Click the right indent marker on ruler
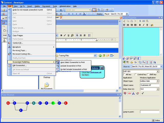Image resolution: width=164 pixels, height=123 pixels. tap(97, 40)
